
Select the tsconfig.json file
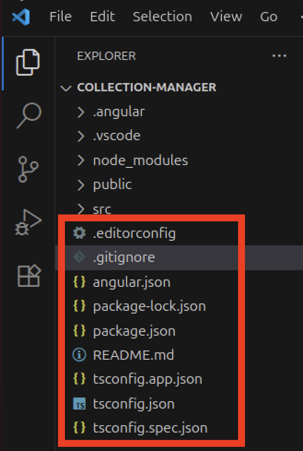134,404
